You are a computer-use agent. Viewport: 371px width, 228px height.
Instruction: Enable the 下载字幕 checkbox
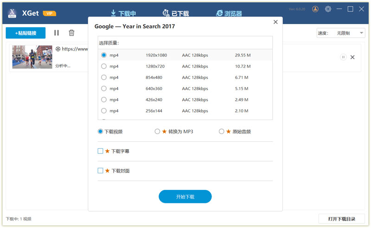tap(101, 151)
